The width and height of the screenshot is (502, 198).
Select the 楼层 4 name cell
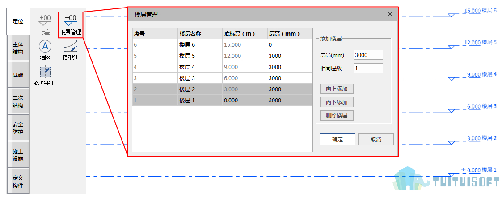click(200, 67)
